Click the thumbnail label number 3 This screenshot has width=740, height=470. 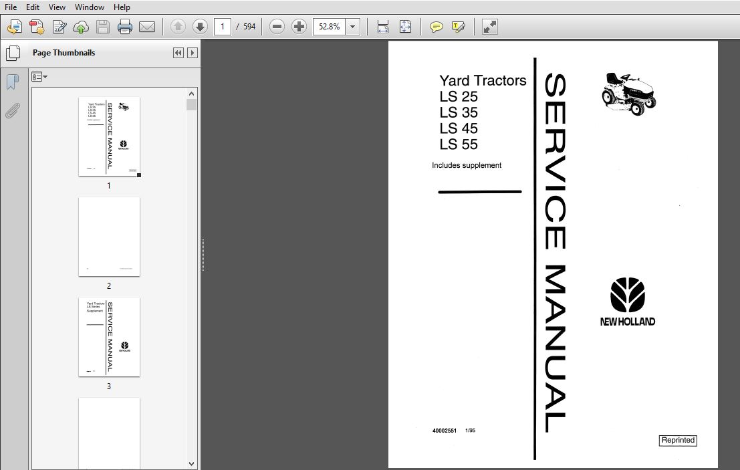point(108,386)
